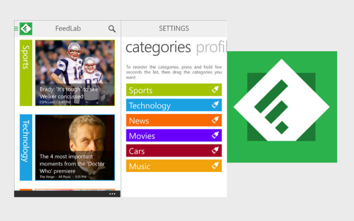Click the FeedLab title text
Image resolution: width=354 pixels, height=221 pixels.
click(68, 28)
